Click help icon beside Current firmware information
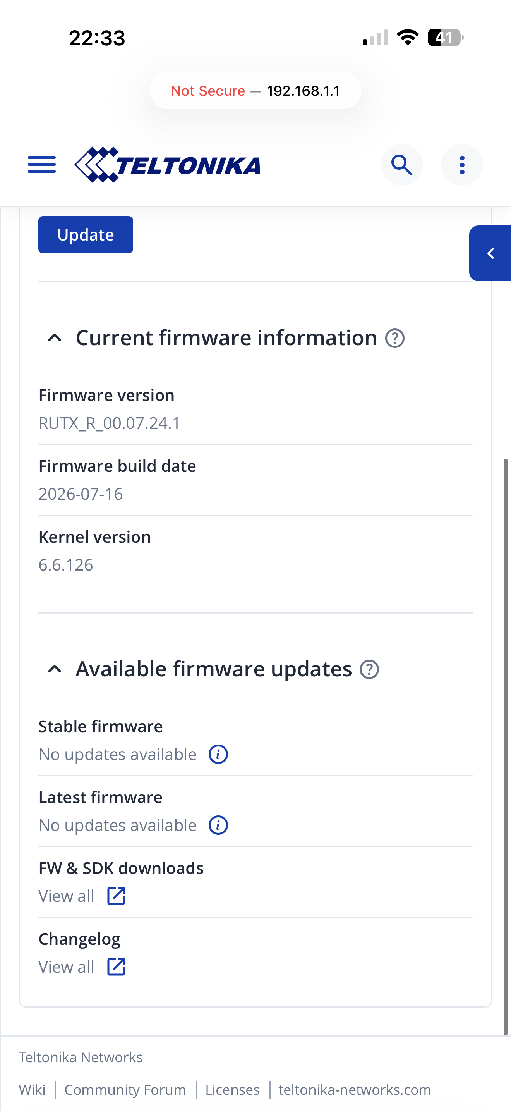Image resolution: width=511 pixels, height=1111 pixels. pyautogui.click(x=394, y=338)
